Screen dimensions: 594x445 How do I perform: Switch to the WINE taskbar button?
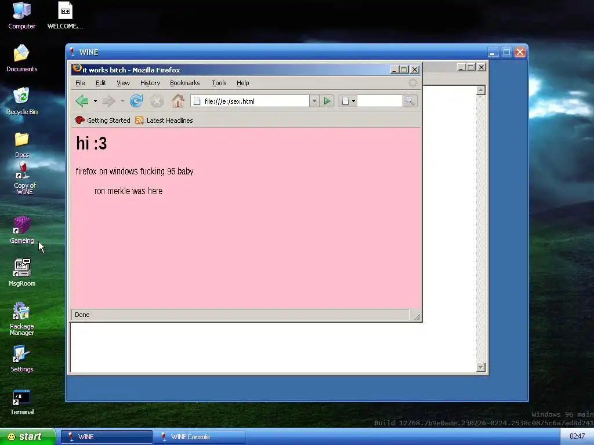tap(107, 437)
